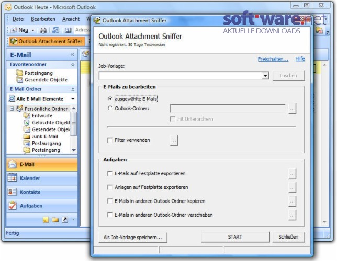Image resolution: width=337 pixels, height=261 pixels.
Task: Click the Löschen button
Action: pyautogui.click(x=289, y=76)
